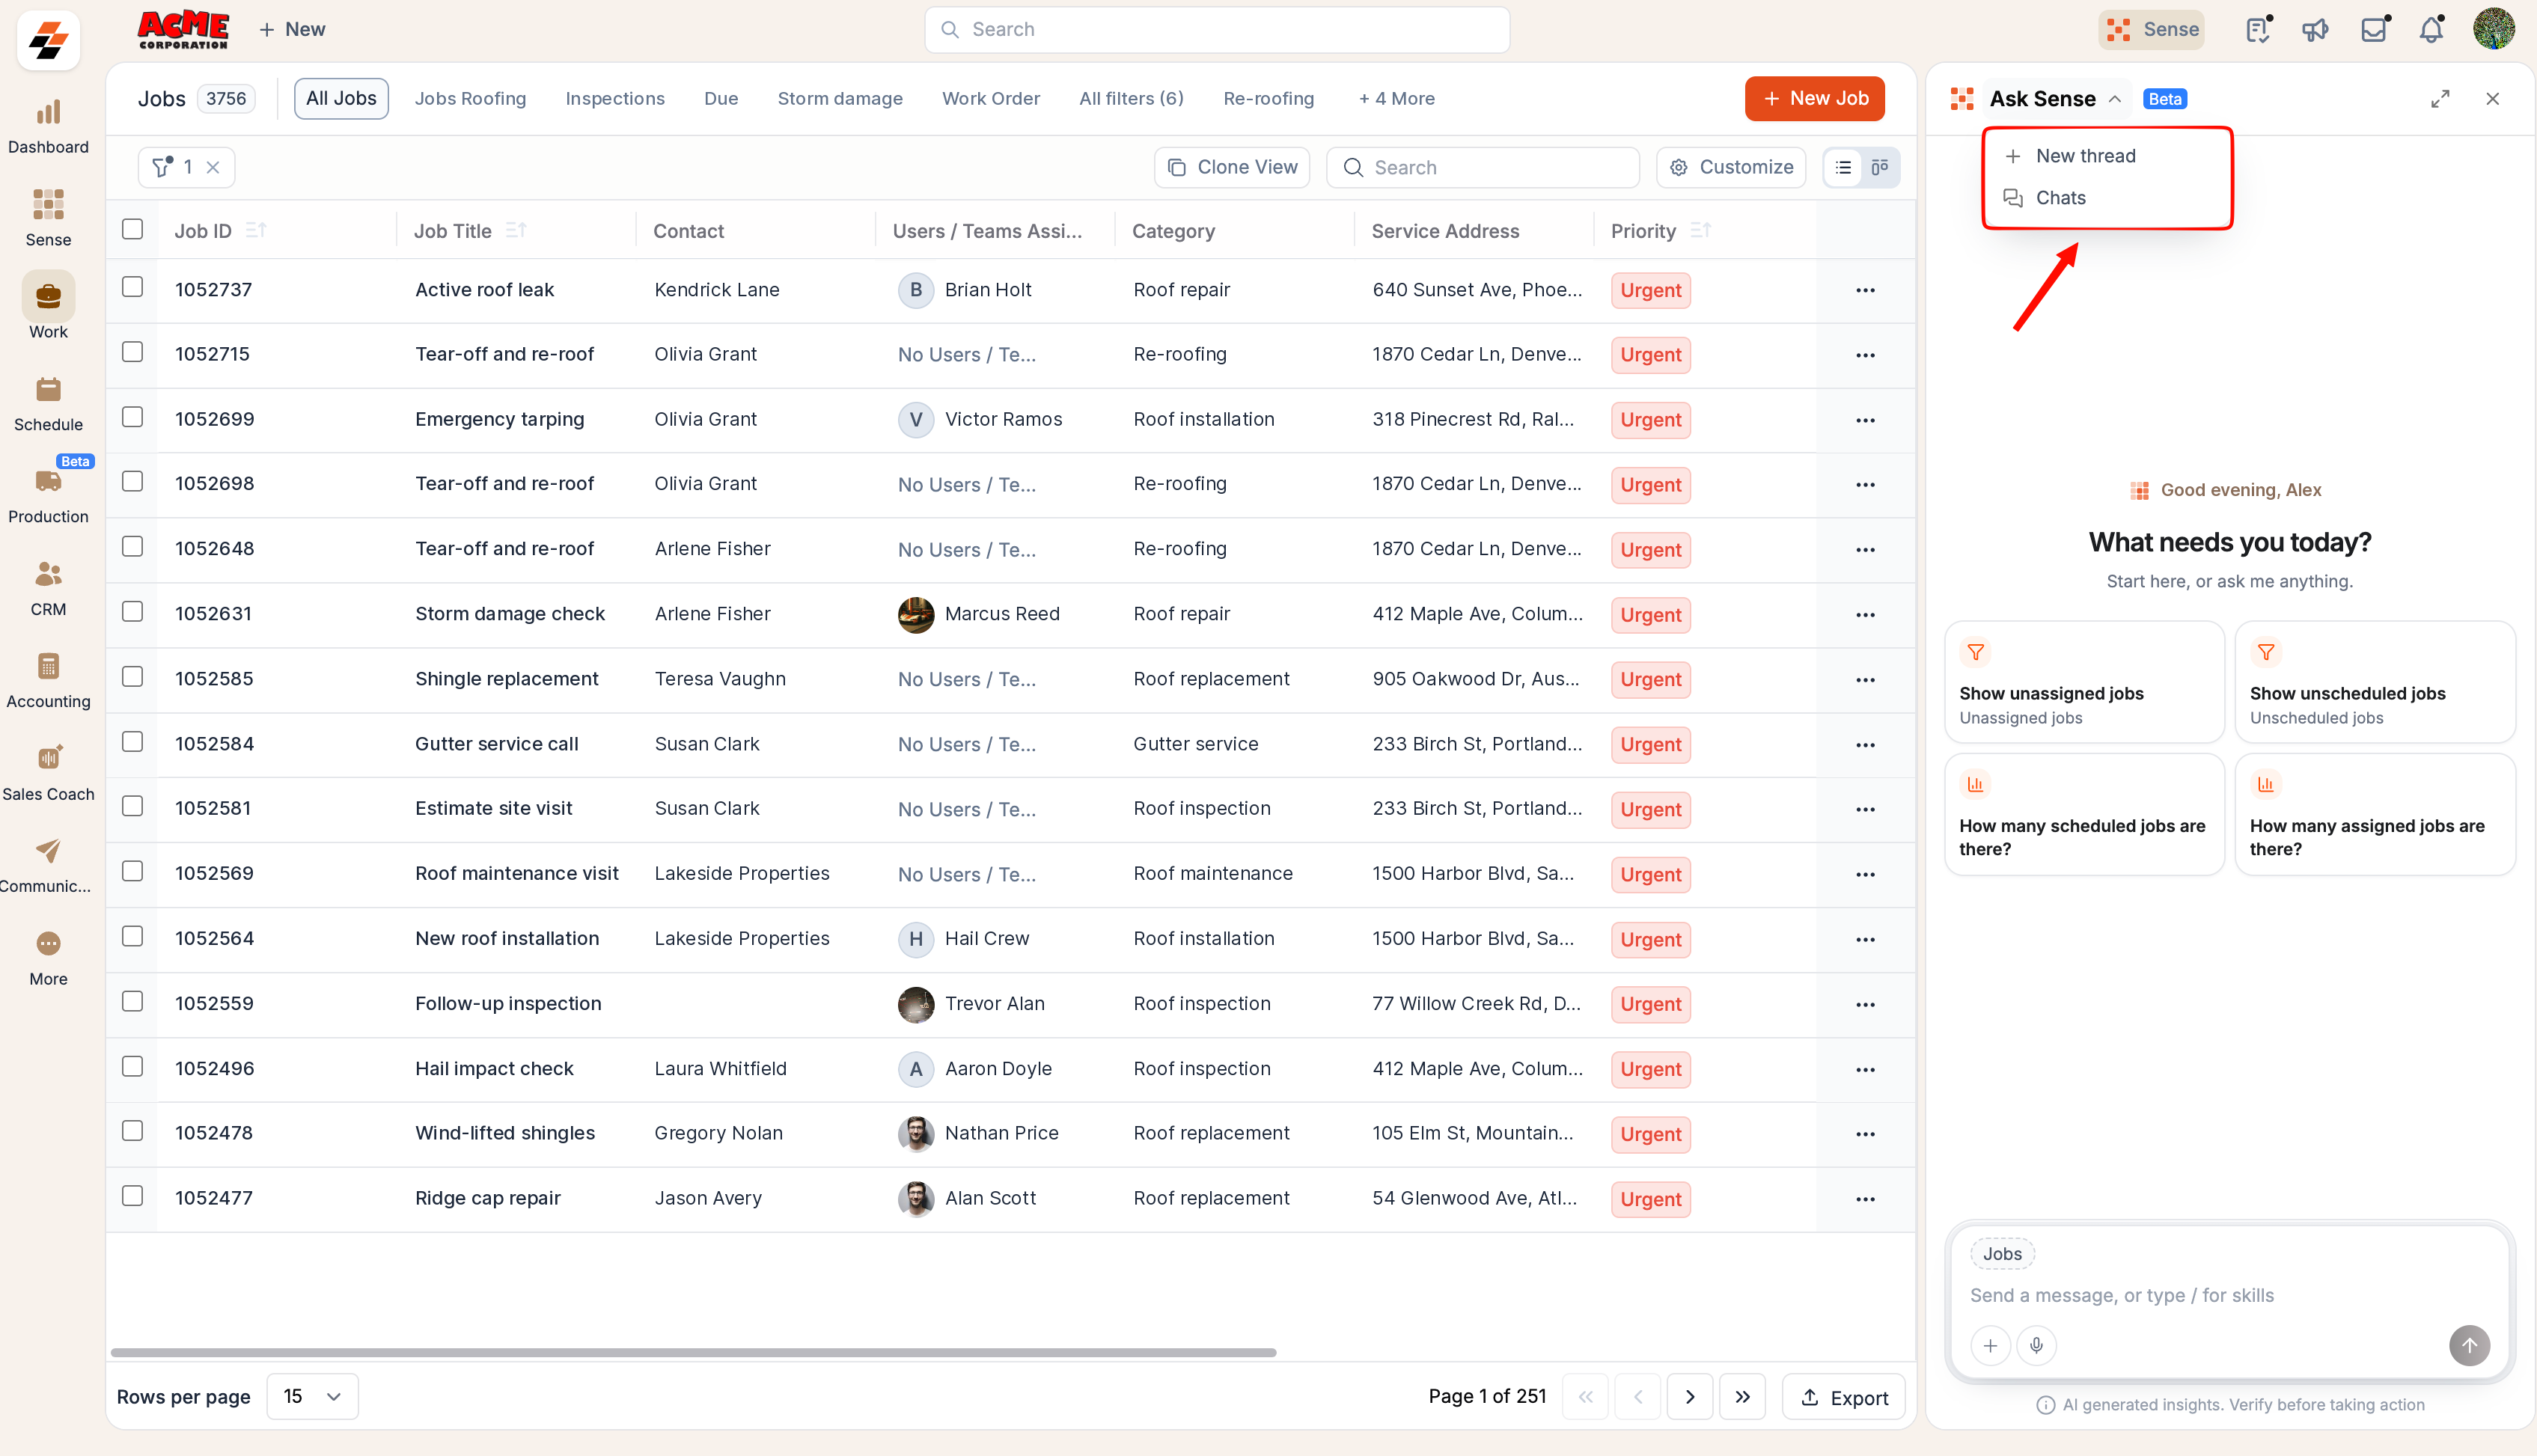The image size is (2537, 1456).
Task: Check the box for job 1052737
Action: click(x=132, y=287)
